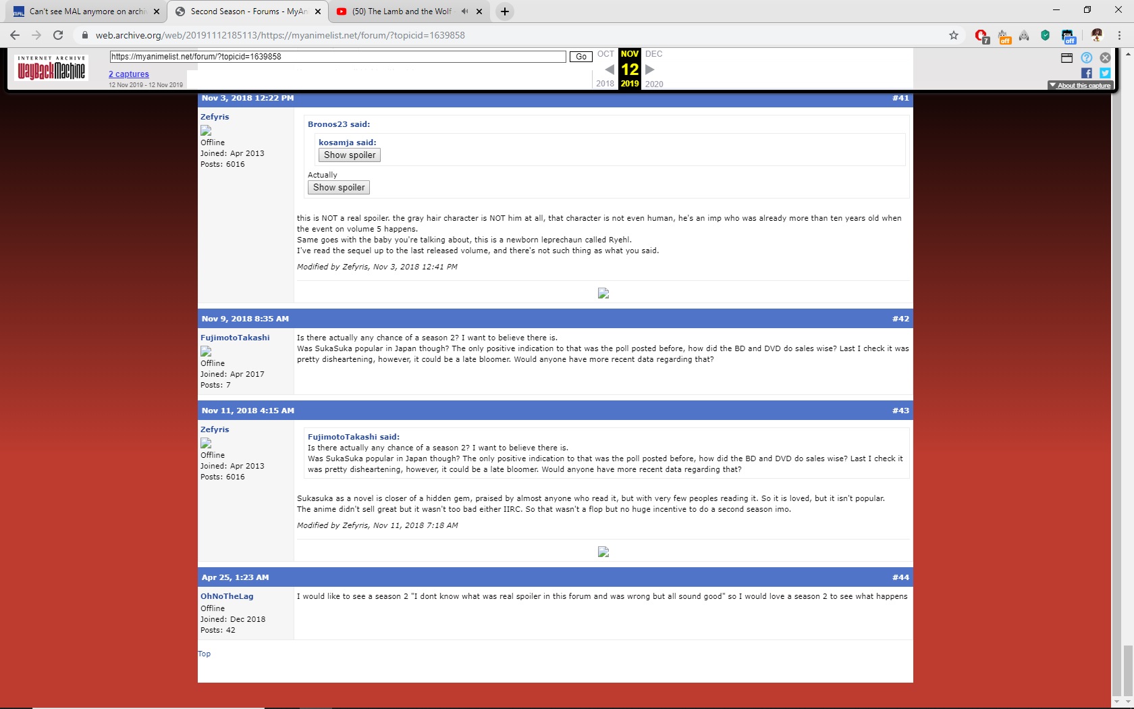Open post permalink #42

point(900,319)
